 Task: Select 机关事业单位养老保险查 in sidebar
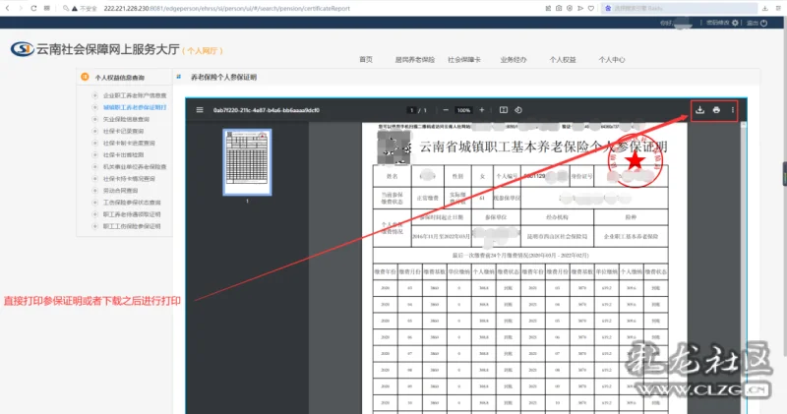click(x=135, y=166)
